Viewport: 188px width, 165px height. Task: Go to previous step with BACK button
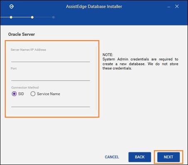tap(140, 157)
